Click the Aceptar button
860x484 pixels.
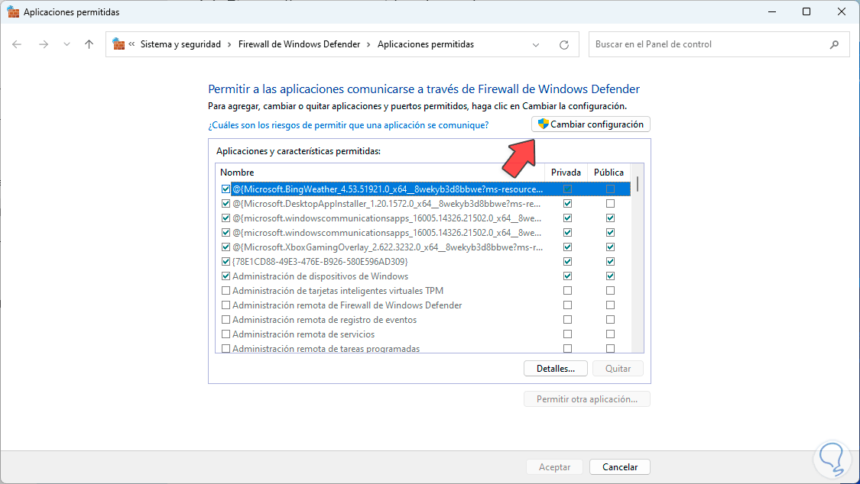(554, 467)
